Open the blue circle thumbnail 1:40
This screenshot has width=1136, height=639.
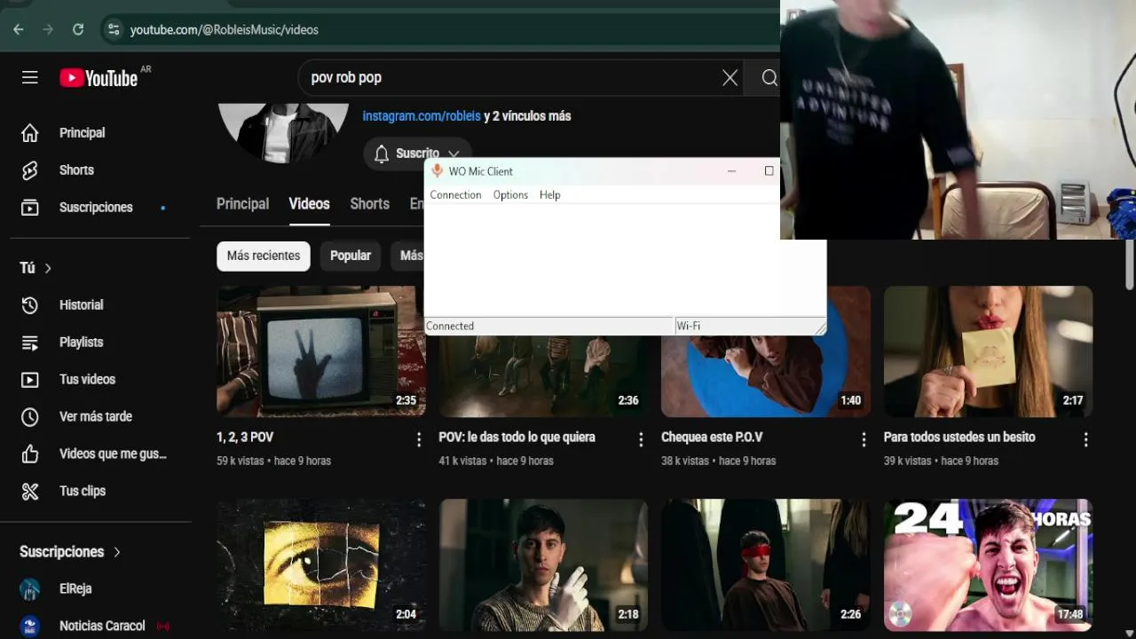click(x=766, y=377)
